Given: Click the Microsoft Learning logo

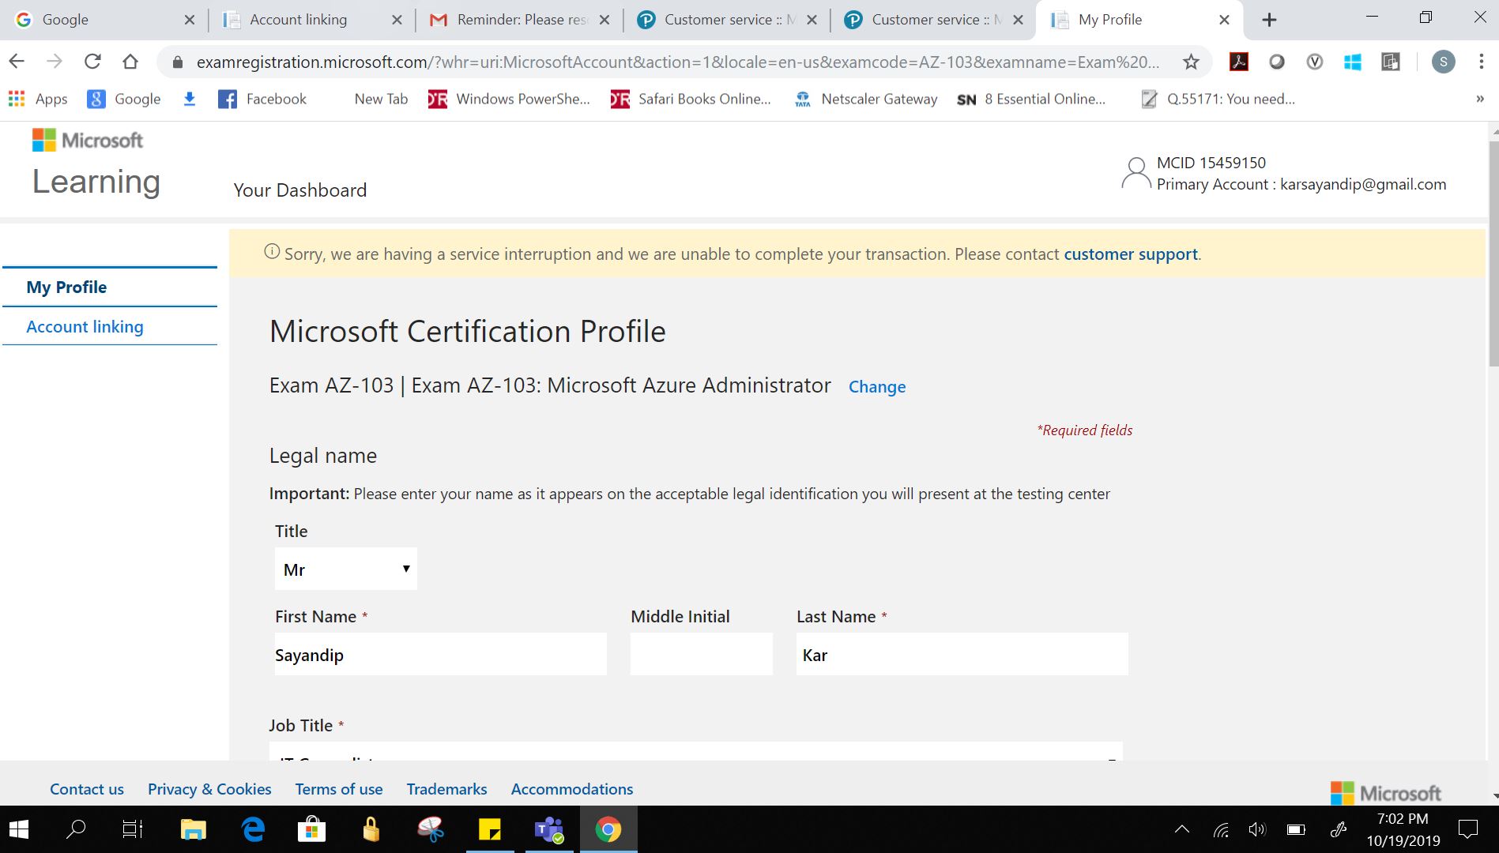Looking at the screenshot, I should (x=96, y=163).
